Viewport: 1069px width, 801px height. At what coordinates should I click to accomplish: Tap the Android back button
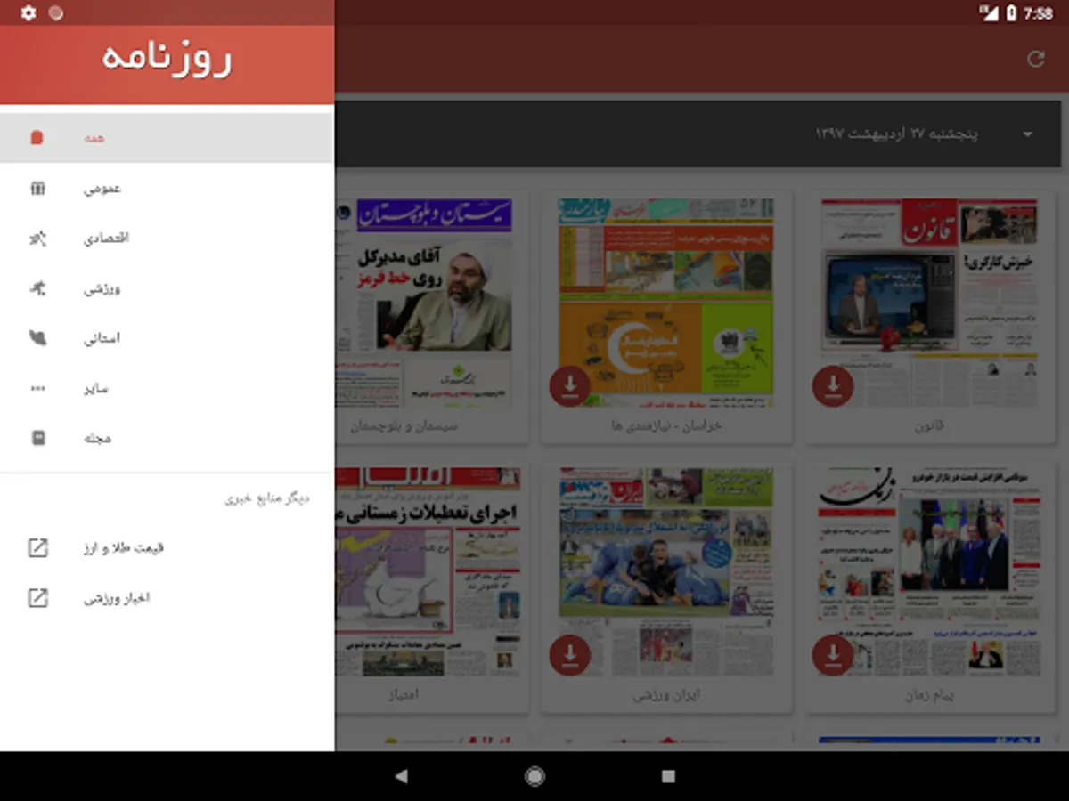click(401, 776)
